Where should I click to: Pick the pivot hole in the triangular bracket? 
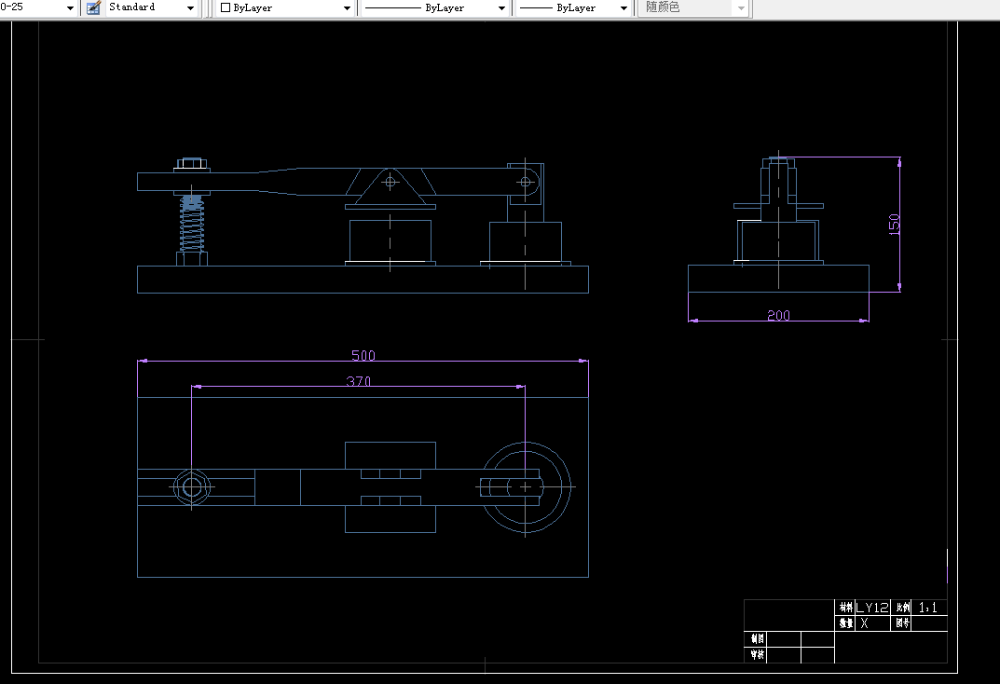[x=390, y=183]
